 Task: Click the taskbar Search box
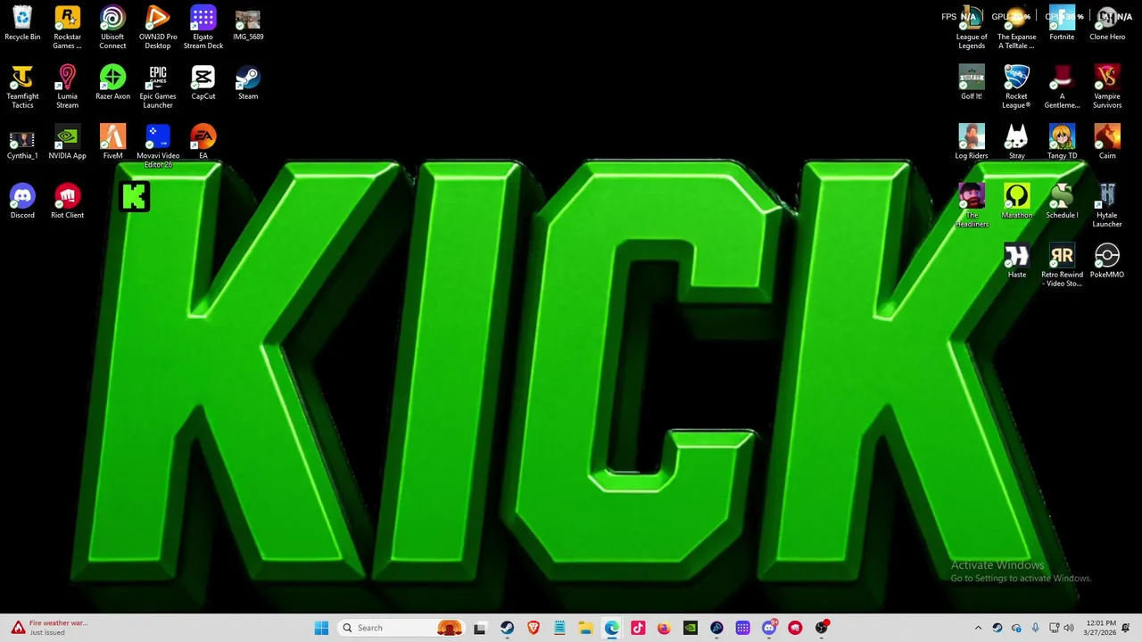click(401, 628)
